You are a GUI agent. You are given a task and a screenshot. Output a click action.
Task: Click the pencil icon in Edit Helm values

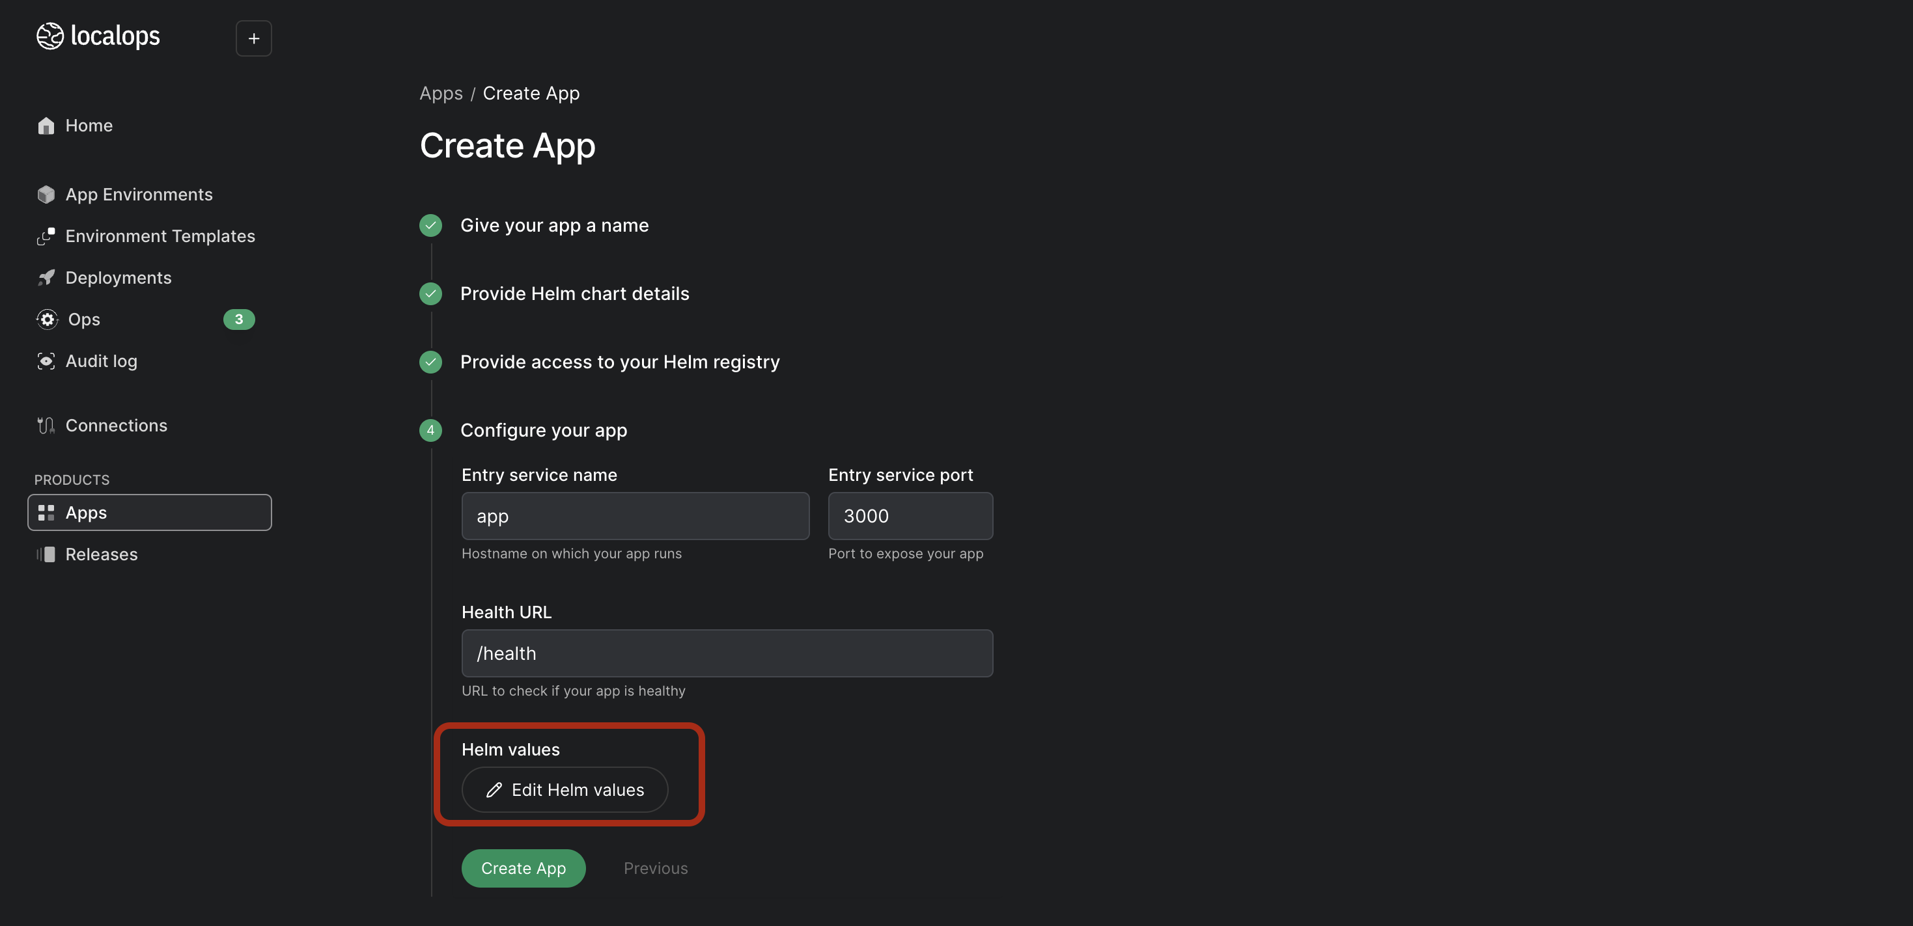[x=494, y=790]
